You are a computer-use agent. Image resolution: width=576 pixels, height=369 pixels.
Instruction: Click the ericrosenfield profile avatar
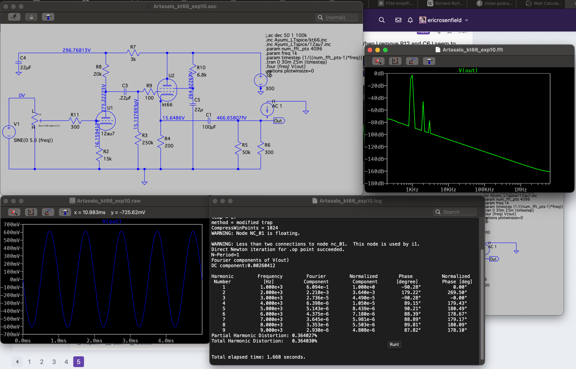(x=422, y=20)
